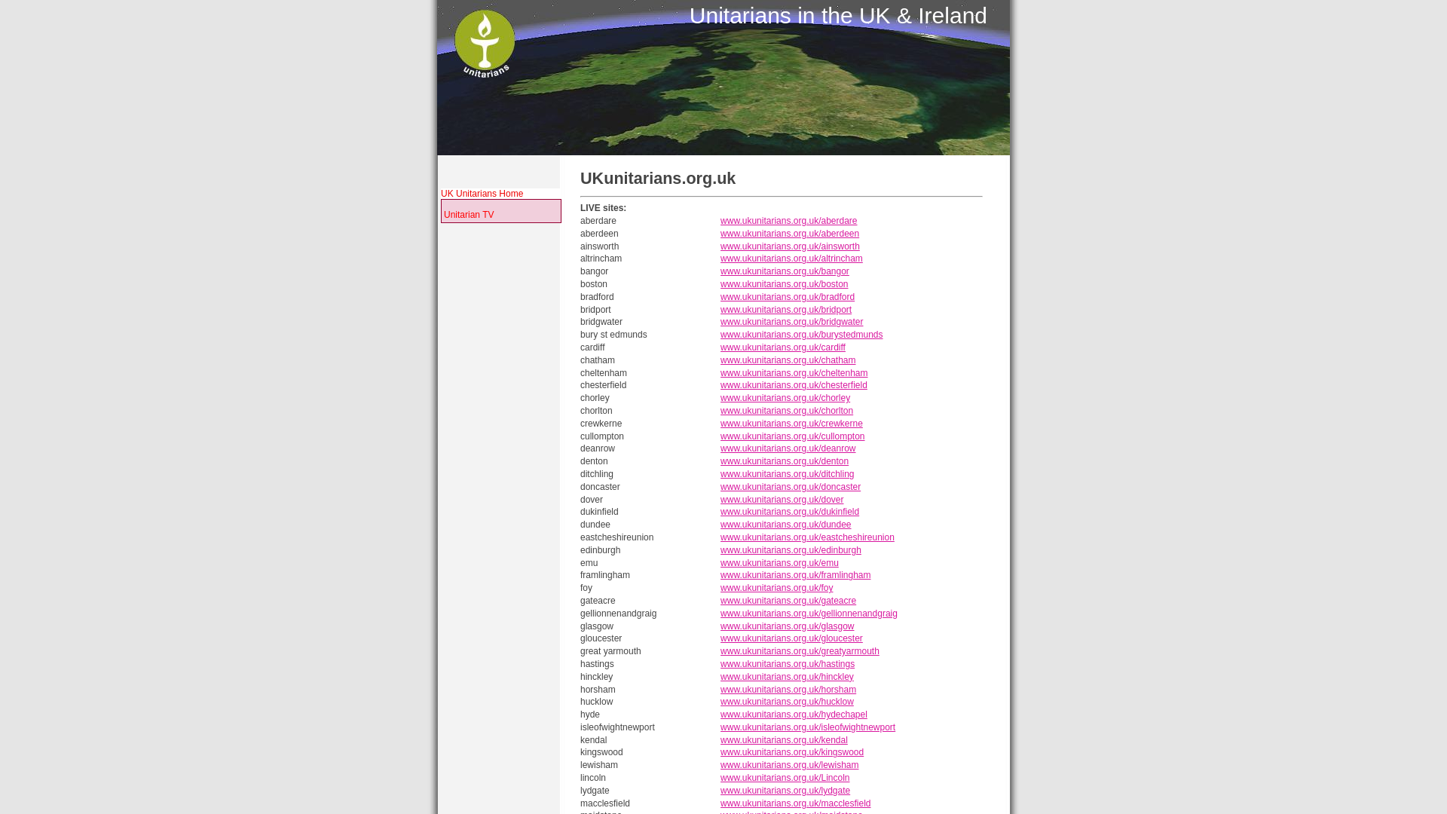Open the ditchling site link

[x=787, y=474]
